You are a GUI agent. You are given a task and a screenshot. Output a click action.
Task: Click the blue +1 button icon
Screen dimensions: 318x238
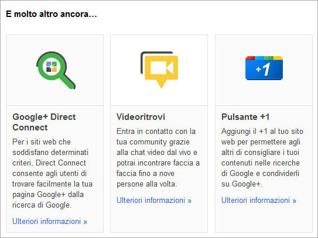tap(264, 68)
